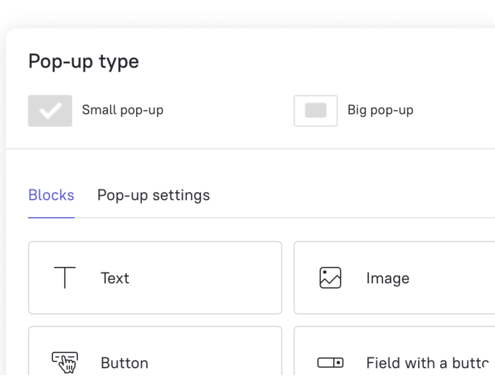495x385 pixels.
Task: Click the Text block T icon
Action: tap(65, 278)
